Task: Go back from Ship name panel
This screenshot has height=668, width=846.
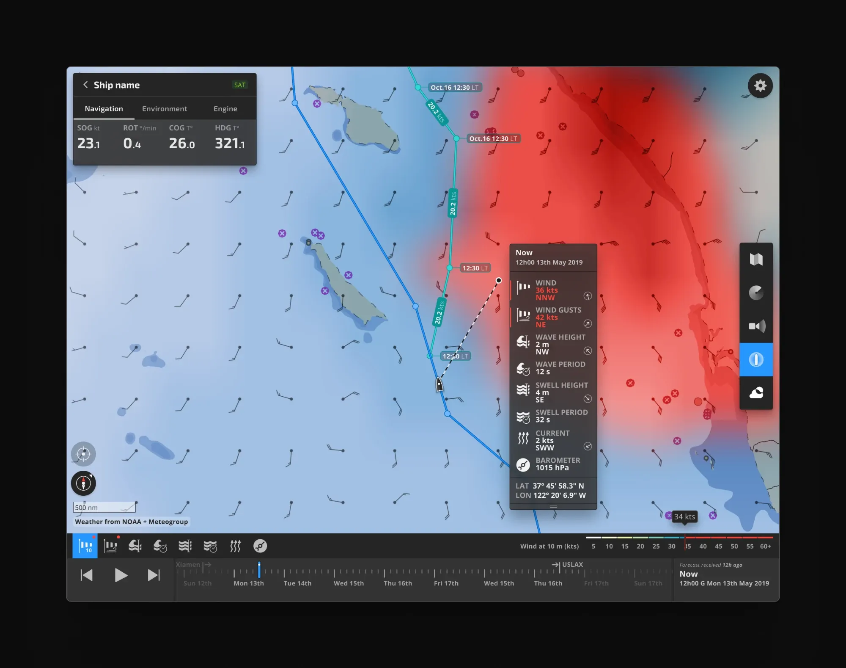Action: pyautogui.click(x=85, y=85)
